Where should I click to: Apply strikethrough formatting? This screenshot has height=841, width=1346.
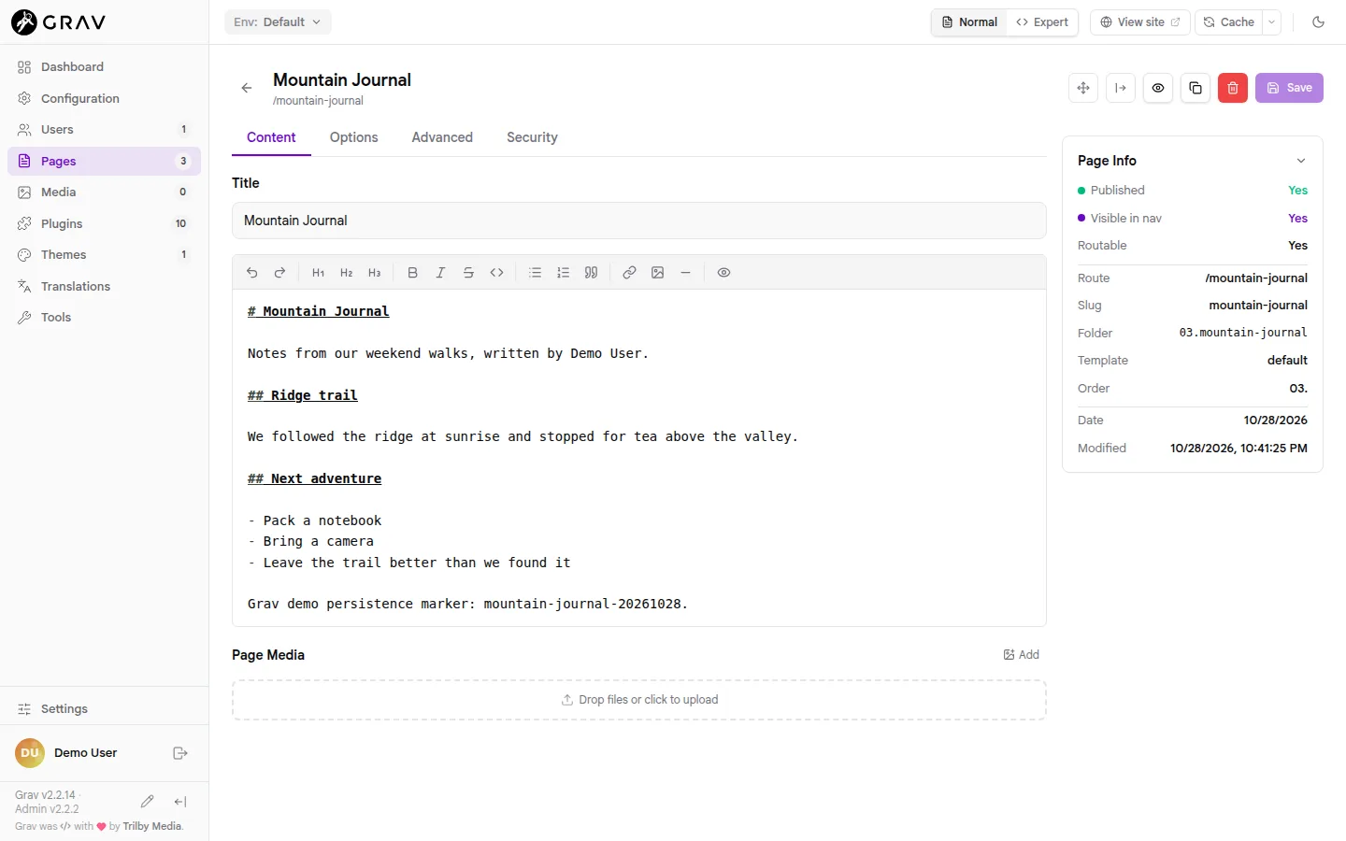click(x=468, y=273)
